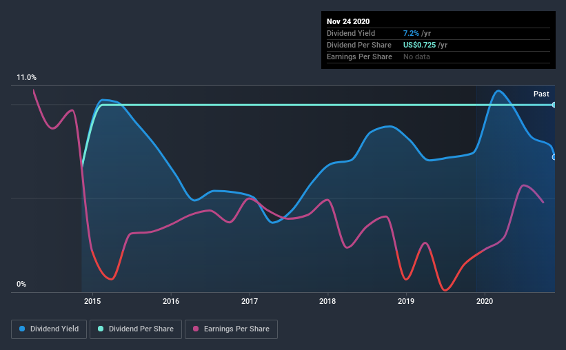
Task: Click the Nov 24 2020 tooltip date
Action: pos(348,21)
